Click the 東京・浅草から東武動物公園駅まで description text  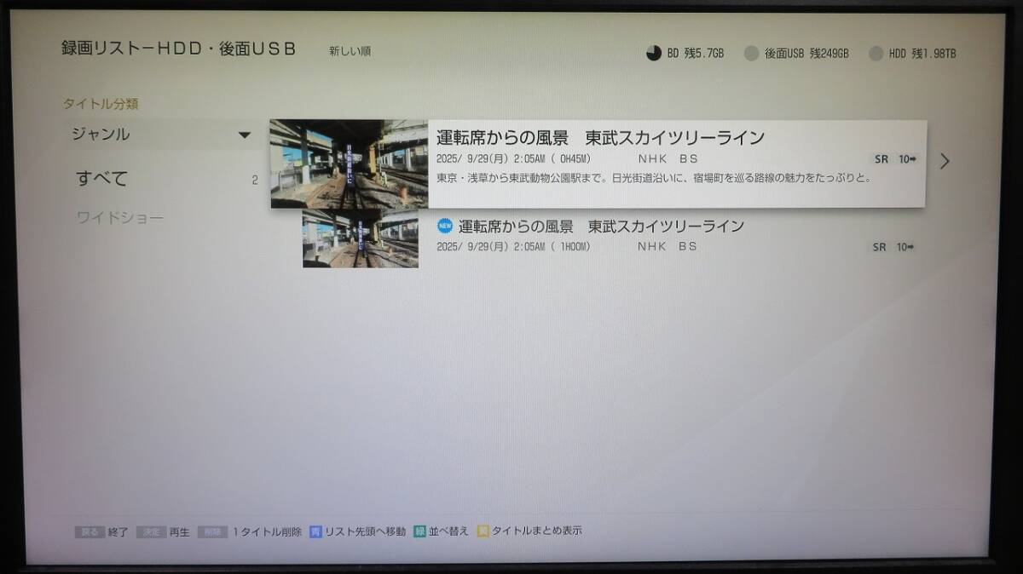tap(653, 179)
